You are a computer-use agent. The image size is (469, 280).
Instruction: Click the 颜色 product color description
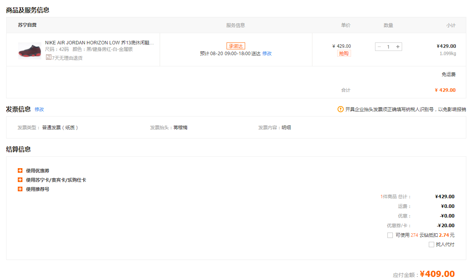pyautogui.click(x=103, y=49)
